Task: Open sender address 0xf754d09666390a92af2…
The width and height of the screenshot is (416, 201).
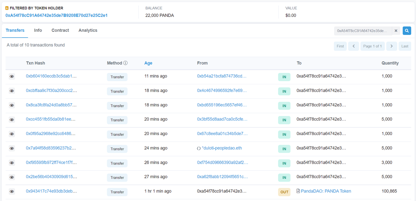Action: [x=223, y=162]
